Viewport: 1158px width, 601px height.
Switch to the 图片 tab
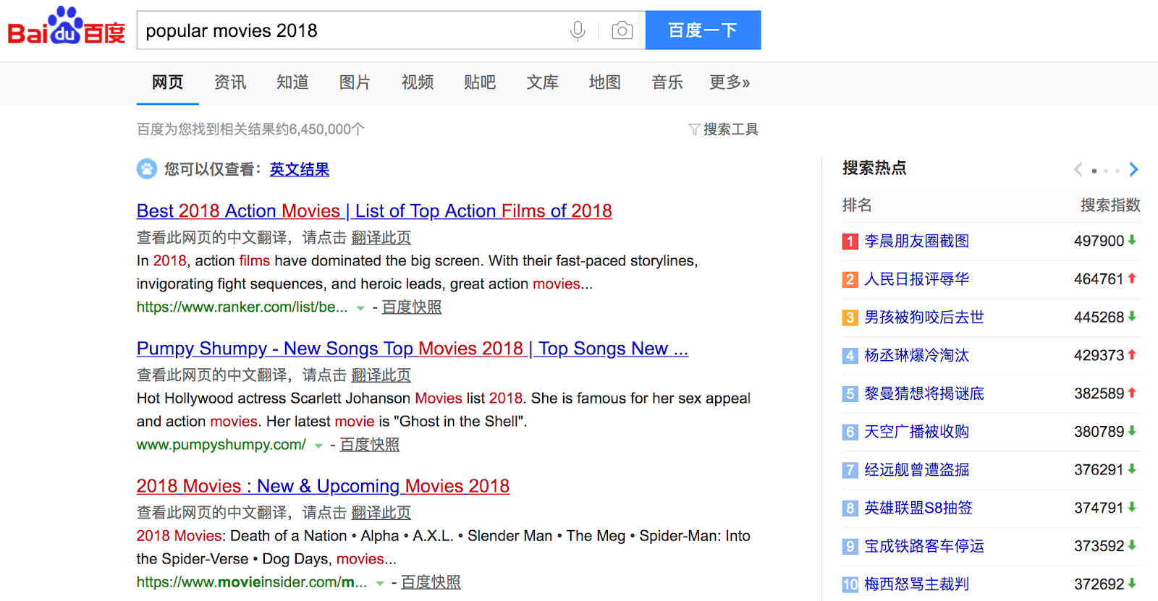[x=355, y=82]
